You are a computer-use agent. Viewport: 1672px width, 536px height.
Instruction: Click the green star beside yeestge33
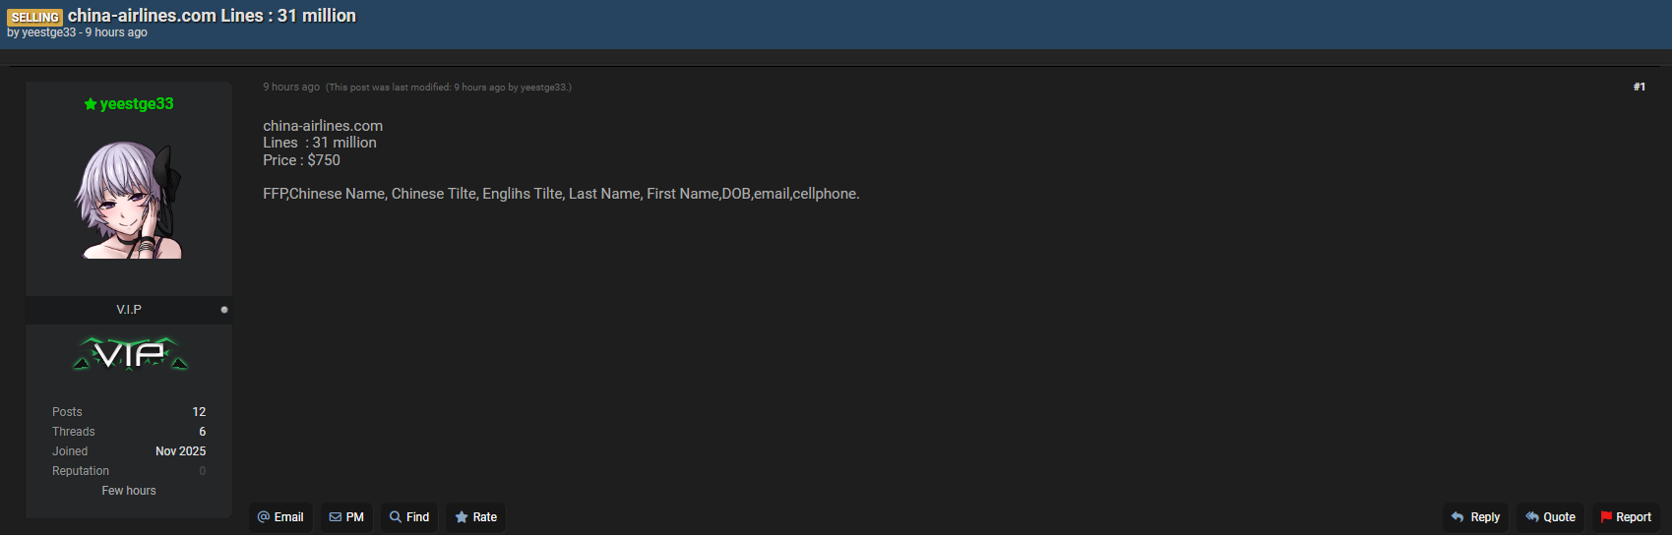91,104
